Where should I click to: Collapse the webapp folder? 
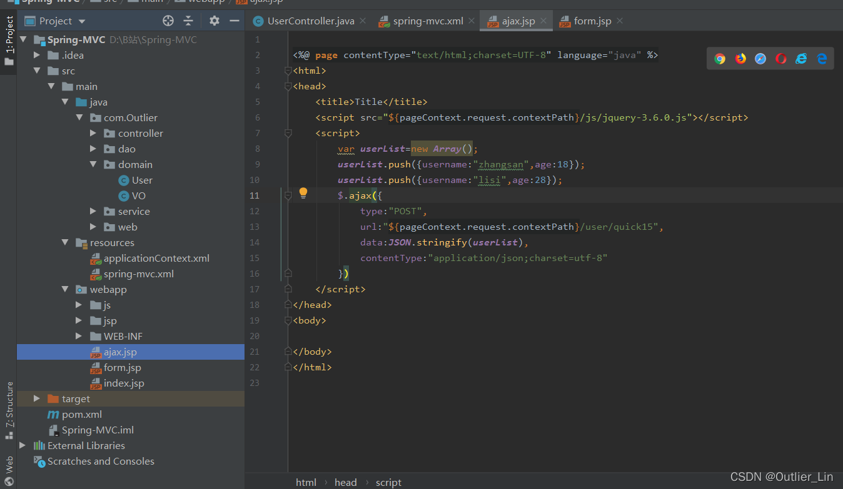[65, 290]
